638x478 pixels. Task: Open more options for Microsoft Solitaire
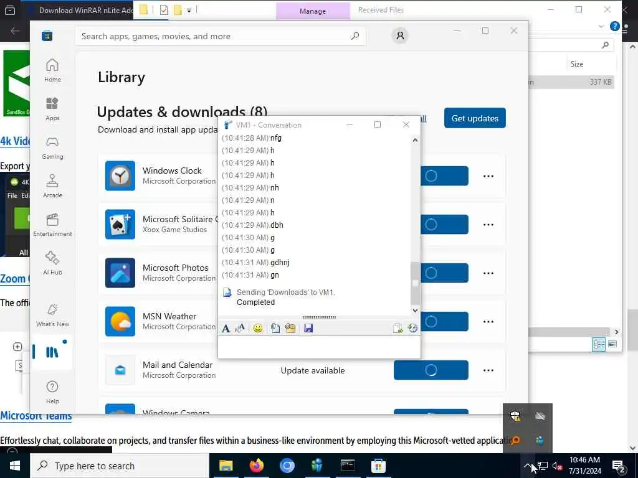[x=488, y=225]
